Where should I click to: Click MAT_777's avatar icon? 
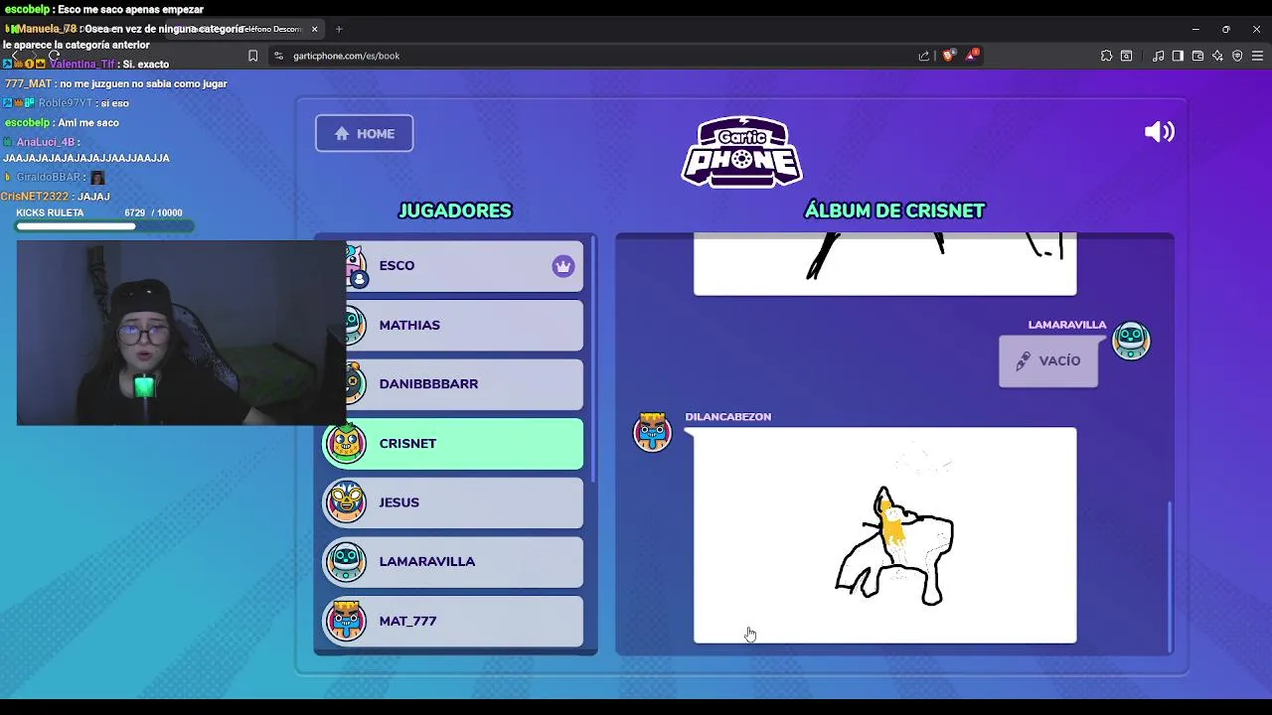pyautogui.click(x=346, y=621)
